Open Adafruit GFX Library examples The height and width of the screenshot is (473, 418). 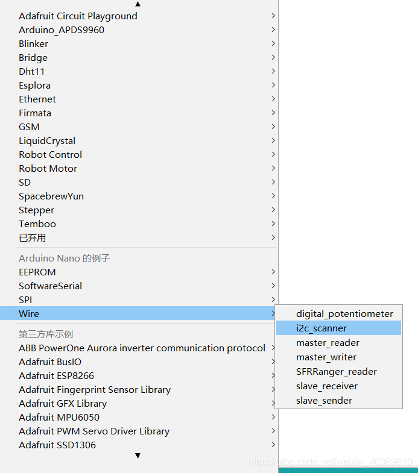point(139,404)
